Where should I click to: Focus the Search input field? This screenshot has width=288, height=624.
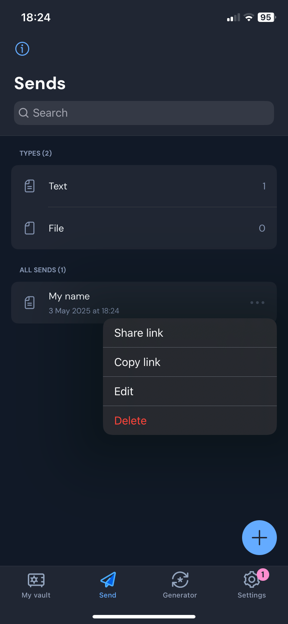click(x=150, y=113)
